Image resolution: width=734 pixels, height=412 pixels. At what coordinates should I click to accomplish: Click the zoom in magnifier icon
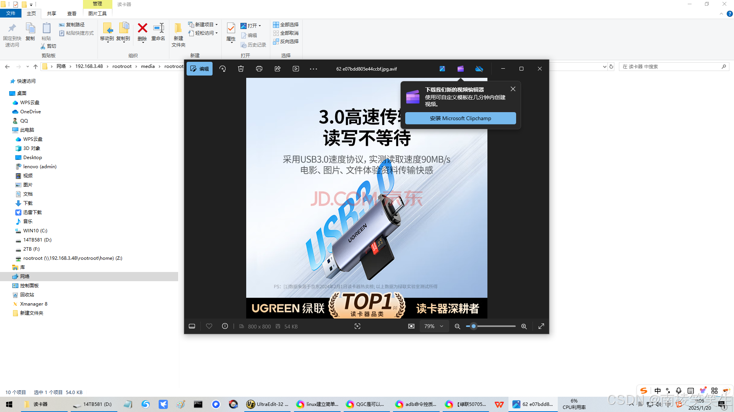pos(524,326)
